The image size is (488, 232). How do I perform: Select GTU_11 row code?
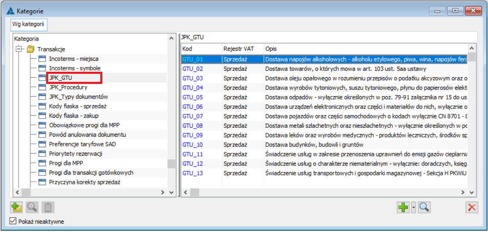point(193,154)
